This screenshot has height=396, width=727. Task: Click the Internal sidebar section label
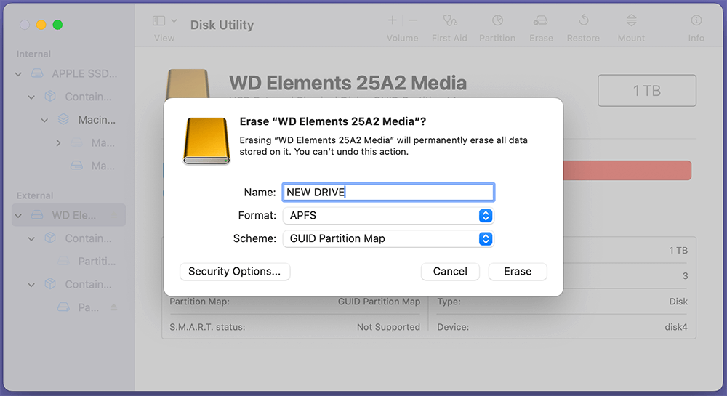click(x=33, y=54)
